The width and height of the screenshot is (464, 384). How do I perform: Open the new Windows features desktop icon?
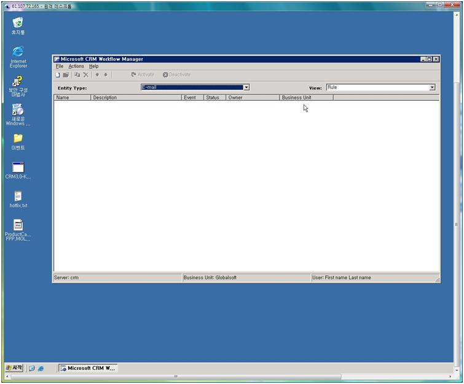pos(18,115)
